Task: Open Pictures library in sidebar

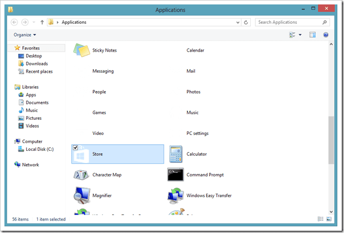Action: coord(33,118)
